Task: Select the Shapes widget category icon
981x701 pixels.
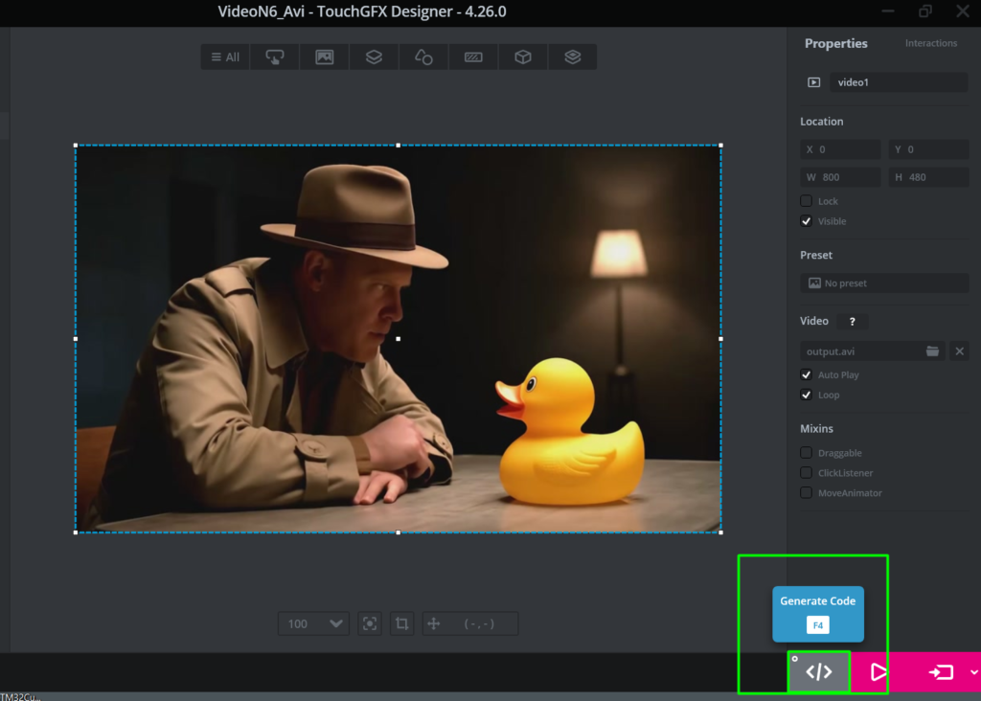Action: click(x=423, y=57)
